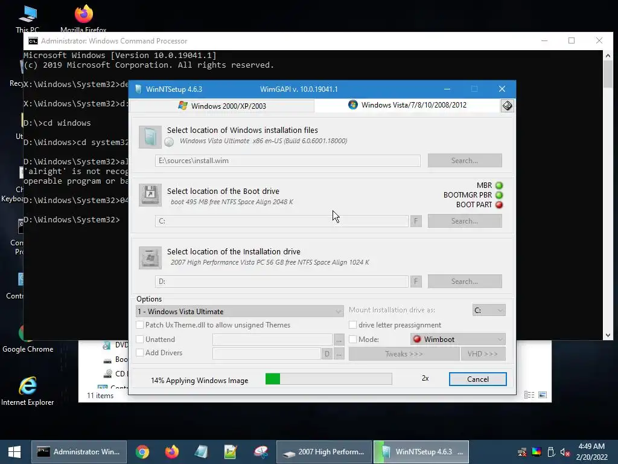Click the F button beside boot drive C:
The height and width of the screenshot is (464, 618).
[x=416, y=221]
